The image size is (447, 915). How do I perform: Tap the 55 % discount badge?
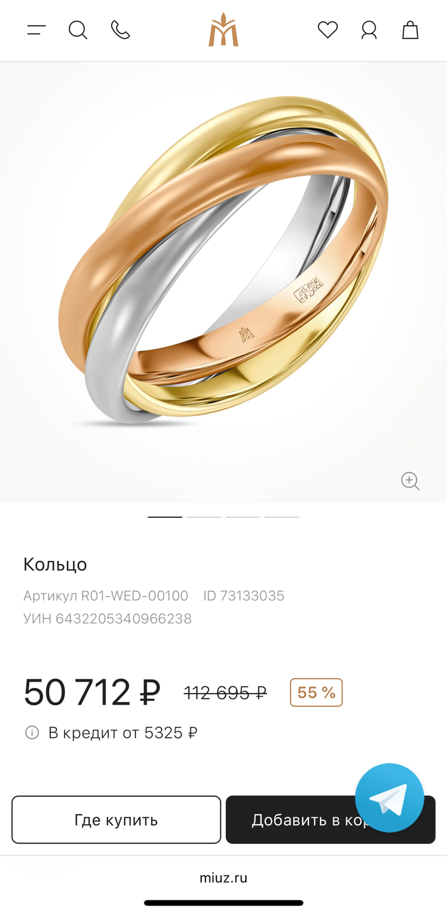point(316,692)
